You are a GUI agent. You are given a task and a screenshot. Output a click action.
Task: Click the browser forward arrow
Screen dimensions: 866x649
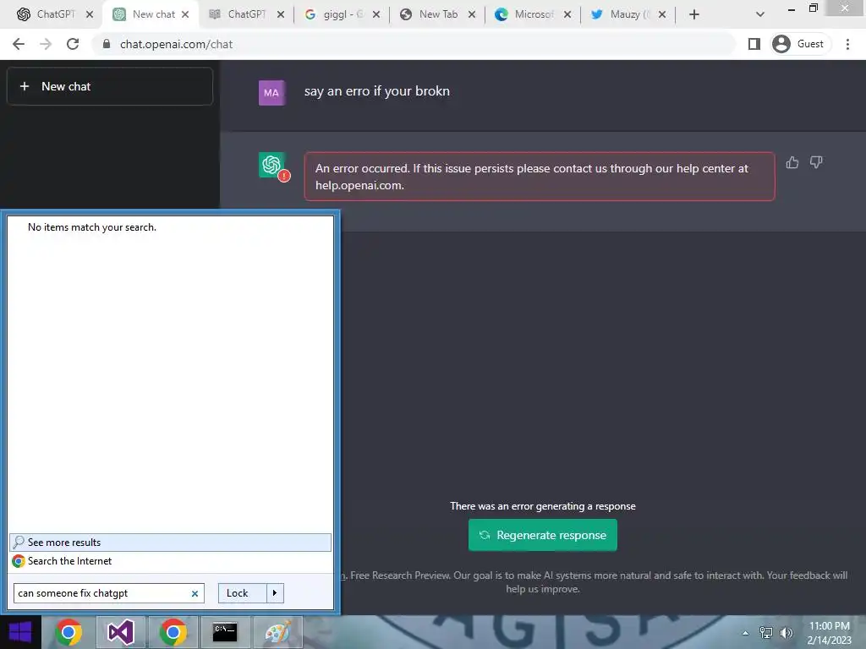[46, 44]
